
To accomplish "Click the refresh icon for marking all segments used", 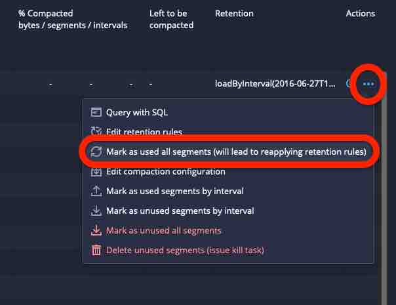I will click(96, 152).
